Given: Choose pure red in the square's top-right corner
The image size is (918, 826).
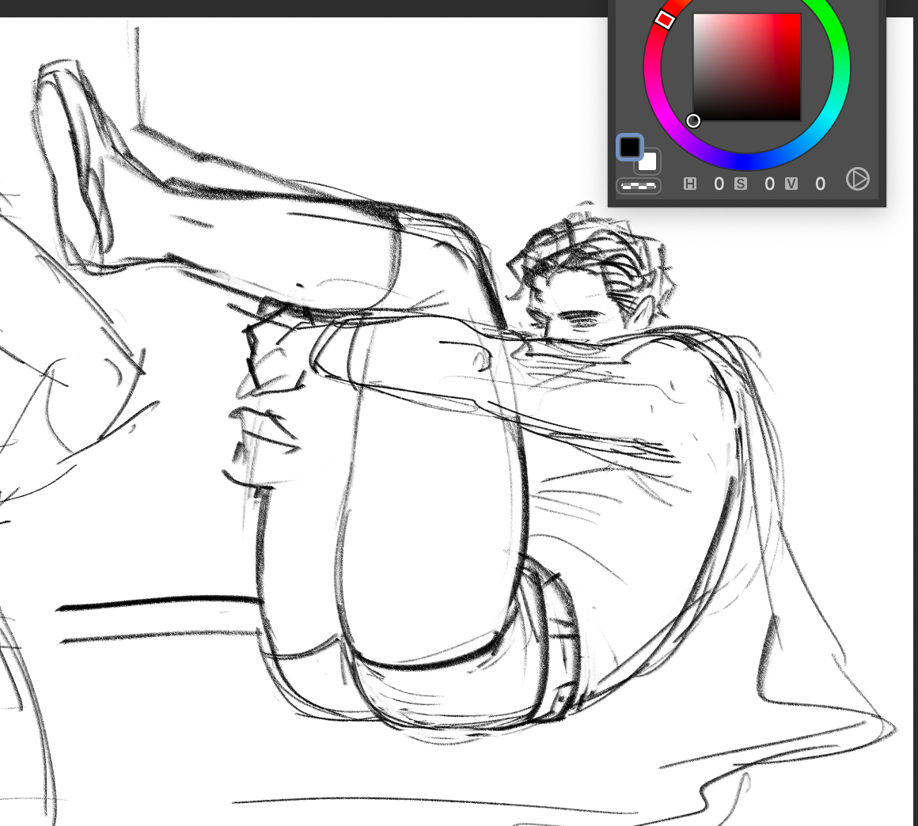Looking at the screenshot, I should tap(799, 17).
